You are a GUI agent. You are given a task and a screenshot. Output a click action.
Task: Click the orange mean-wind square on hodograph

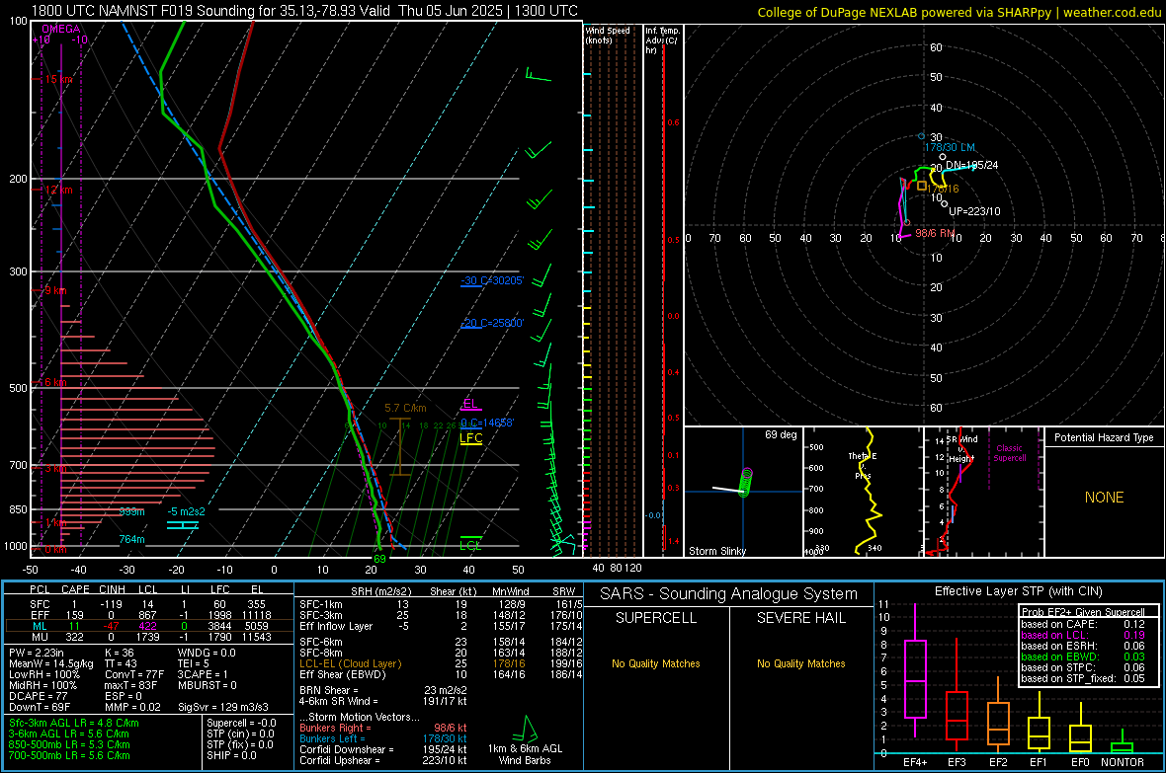[922, 186]
